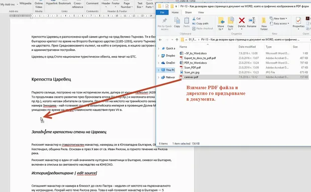Open the File tab in Explorer
Image resolution: width=311 pixels, height=192 pixels.
162,13
